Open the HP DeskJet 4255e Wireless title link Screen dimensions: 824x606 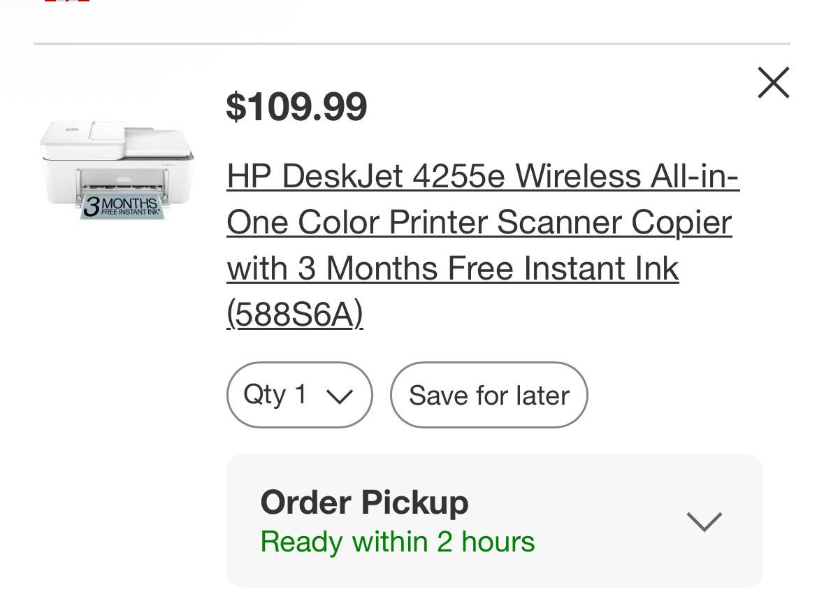pos(482,176)
